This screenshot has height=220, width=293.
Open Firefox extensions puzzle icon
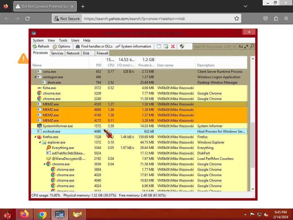pos(276,18)
